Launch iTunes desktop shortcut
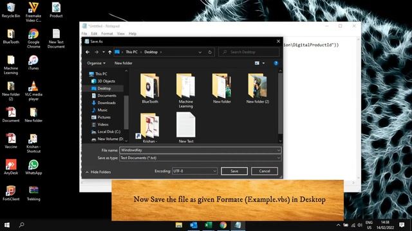This screenshot has height=231, width=412. point(33,62)
